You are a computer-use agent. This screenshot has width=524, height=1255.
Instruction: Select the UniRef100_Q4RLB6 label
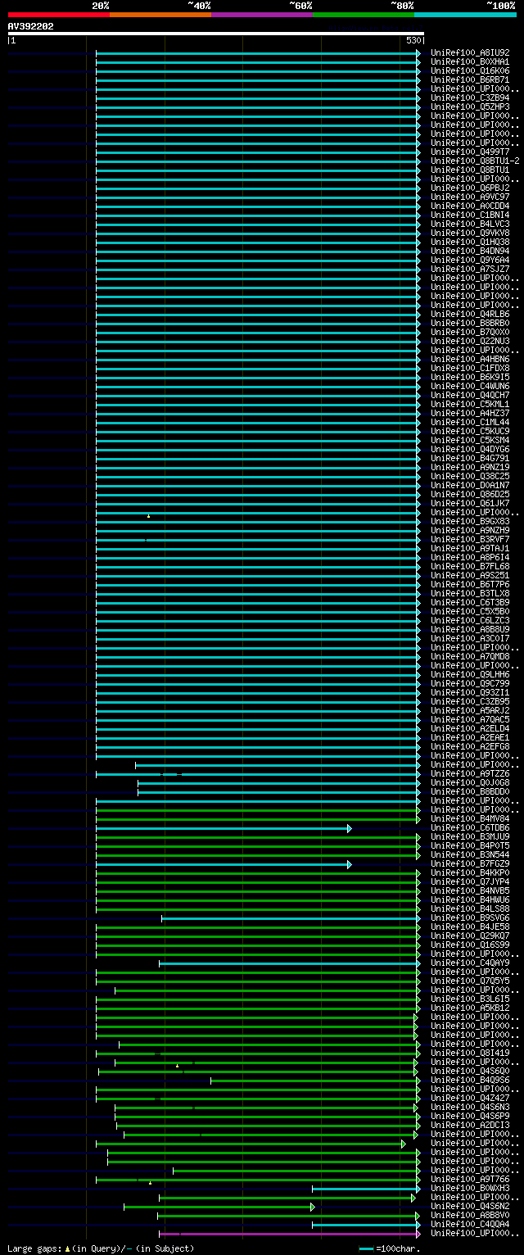point(470,314)
